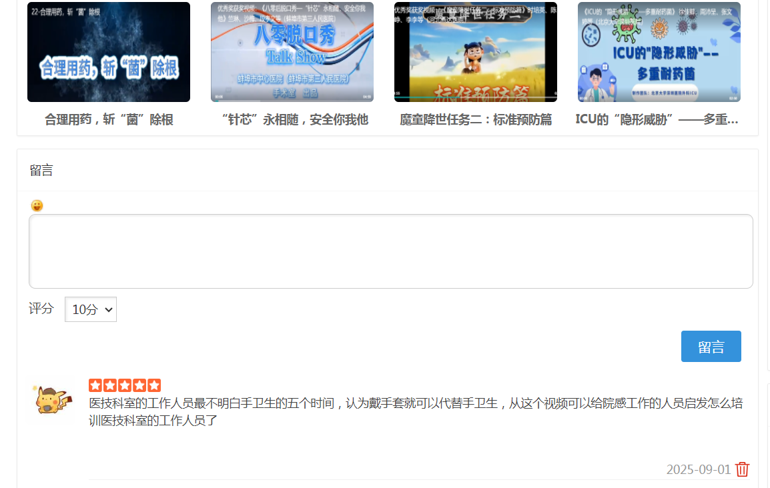The height and width of the screenshot is (488, 770).
Task: Click the 留言 section header
Action: (x=41, y=171)
